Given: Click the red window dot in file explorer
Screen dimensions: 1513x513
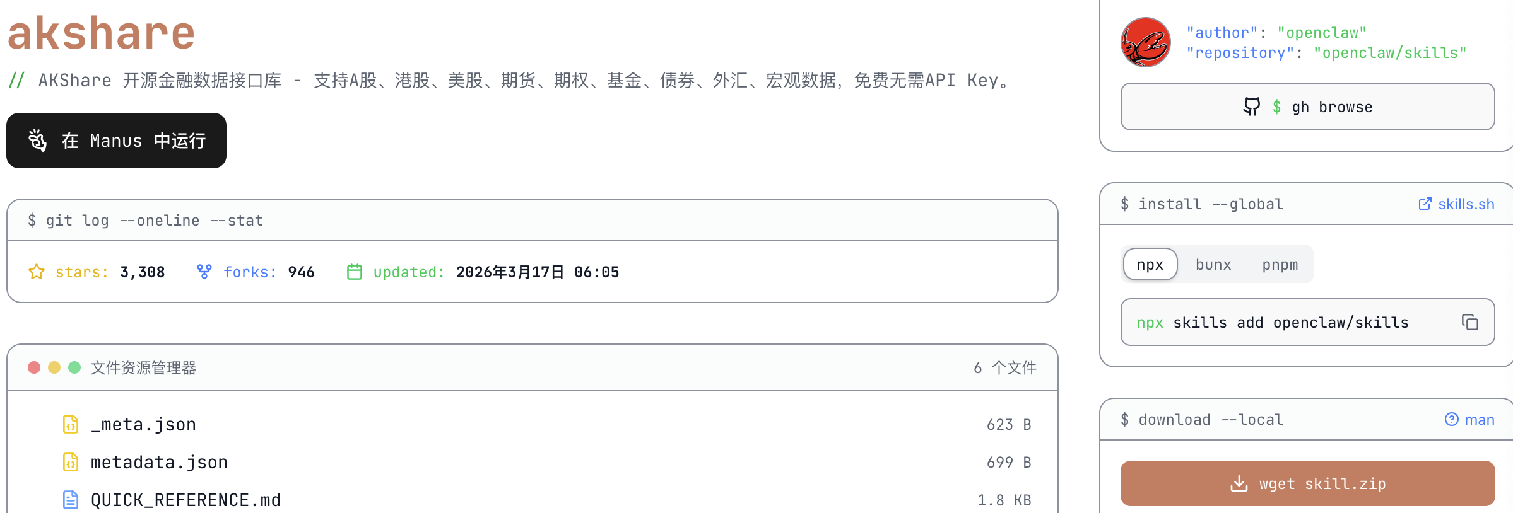Looking at the screenshot, I should [x=34, y=367].
